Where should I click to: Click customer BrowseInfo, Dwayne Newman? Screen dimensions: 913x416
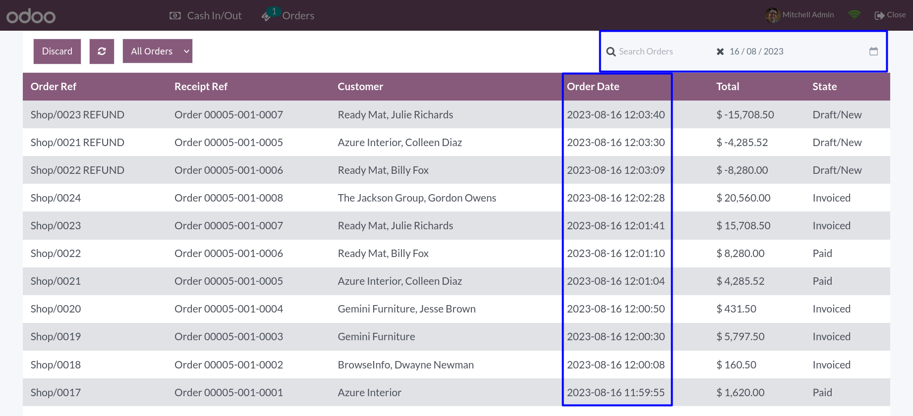pyautogui.click(x=405, y=365)
